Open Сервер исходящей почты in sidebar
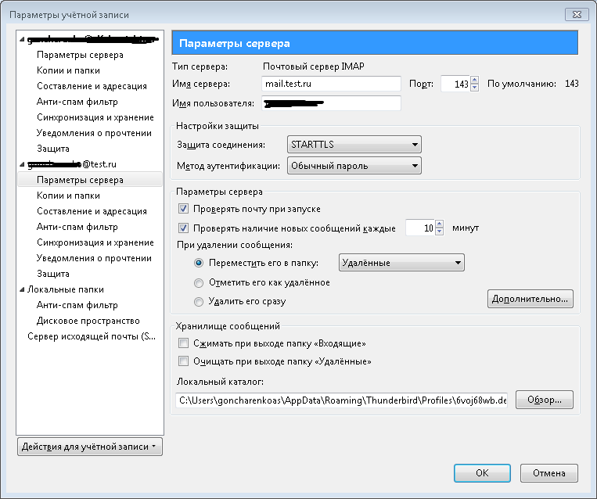The width and height of the screenshot is (597, 499). coord(92,336)
